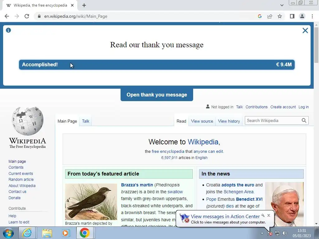Click the browser forward arrow
Image resolution: width=319 pixels, height=239 pixels.
click(17, 16)
